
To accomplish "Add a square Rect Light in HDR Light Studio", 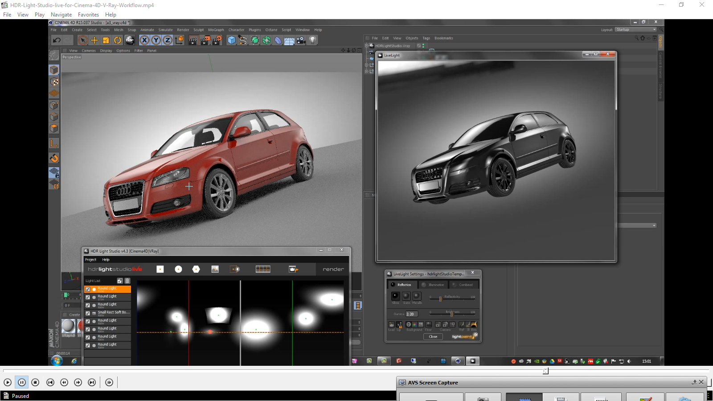I will tap(160, 269).
